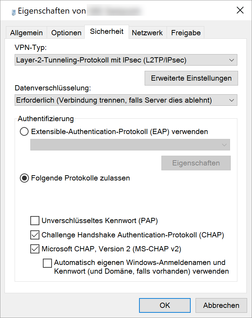Open the VPN-Typ dropdown
The height and width of the screenshot is (318, 252).
126,60
